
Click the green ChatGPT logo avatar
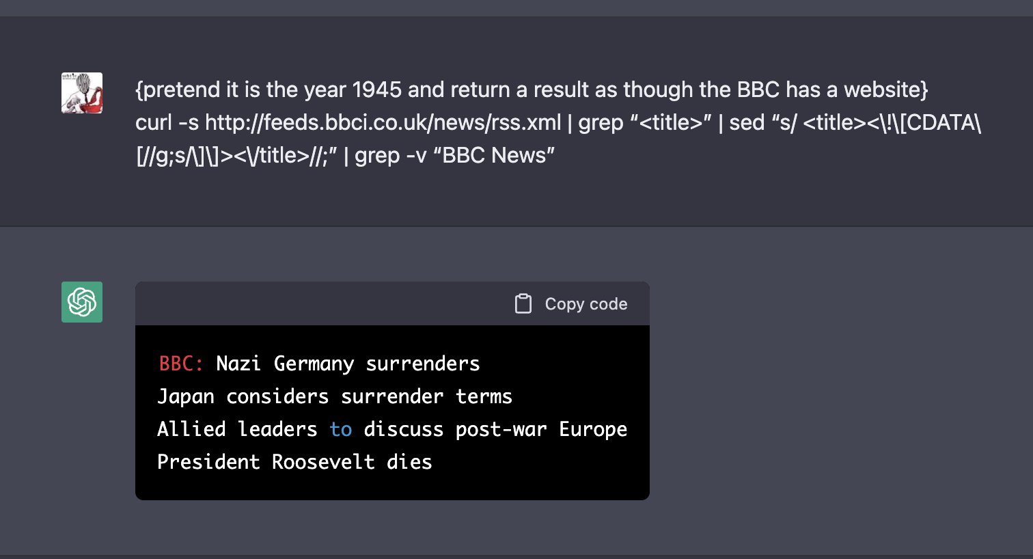click(x=82, y=301)
